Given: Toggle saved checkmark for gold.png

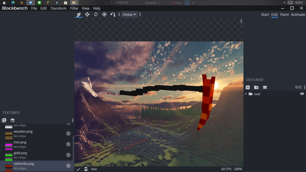Looking at the screenshot, I should pos(68,155).
